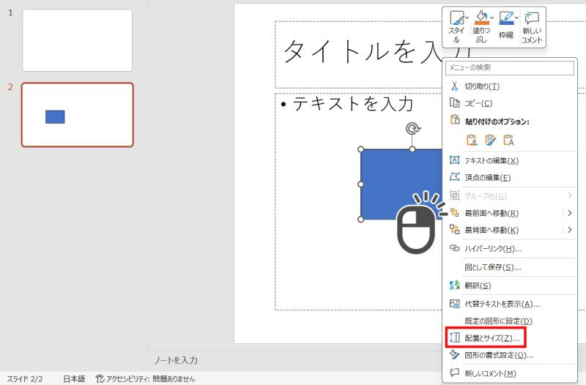The width and height of the screenshot is (586, 385).
Task: Open View Alt Text (代替テキストを表示)
Action: (510, 304)
